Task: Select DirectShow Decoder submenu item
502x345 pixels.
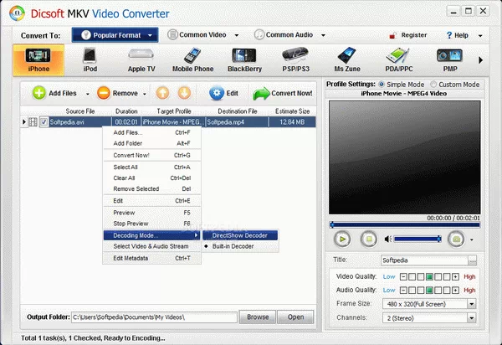Action: click(x=240, y=235)
